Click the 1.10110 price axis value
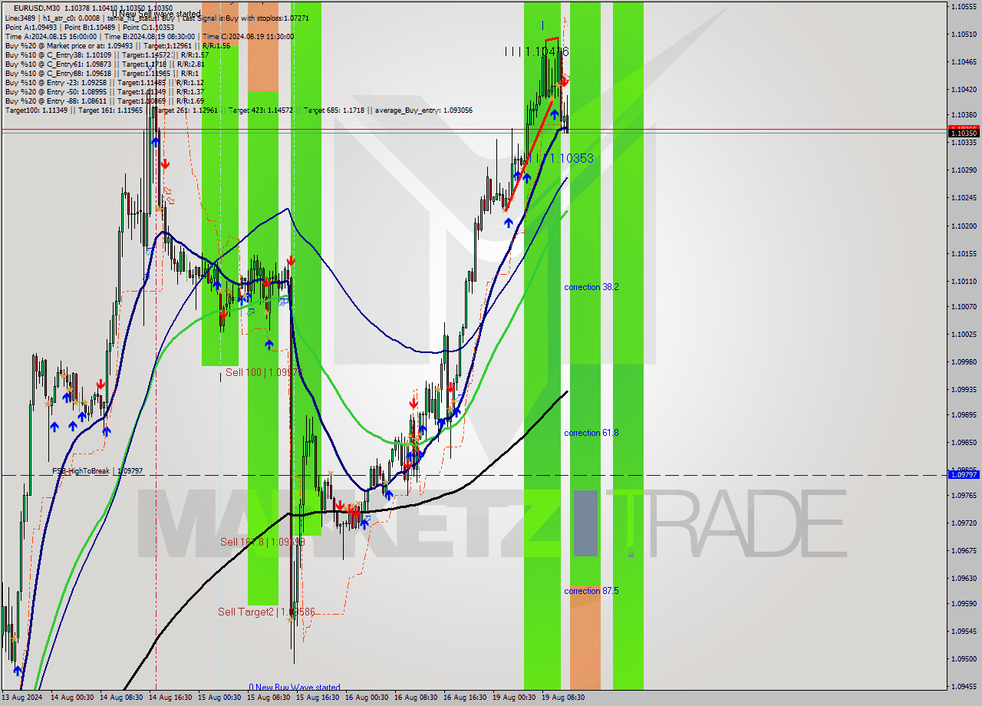 [964, 282]
